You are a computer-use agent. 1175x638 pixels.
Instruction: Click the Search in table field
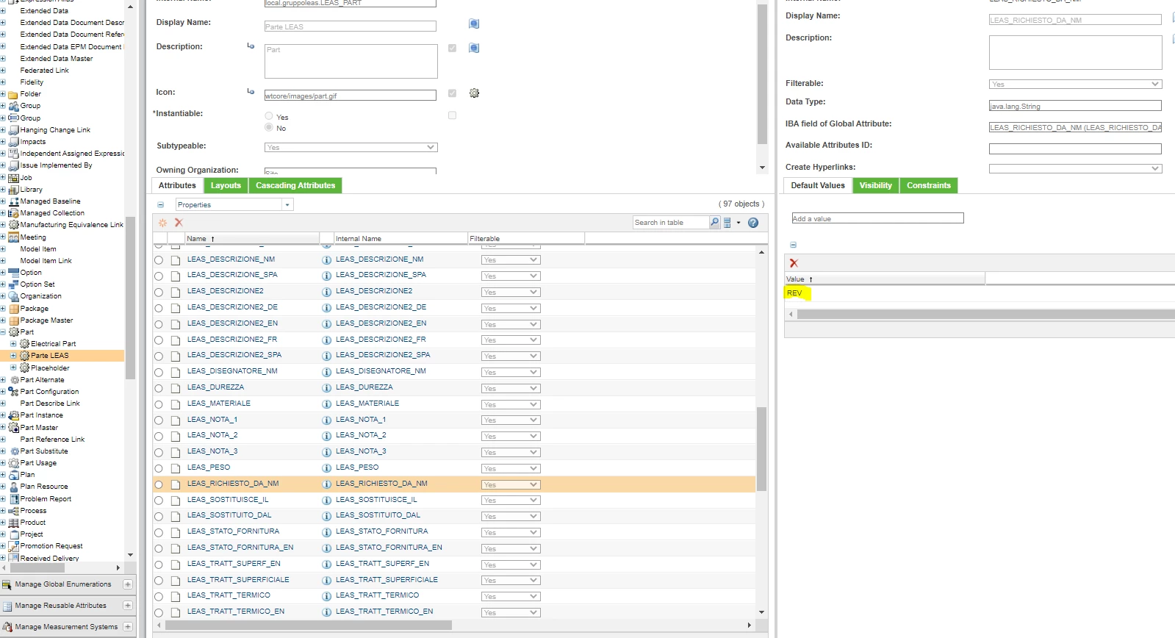[x=671, y=223]
